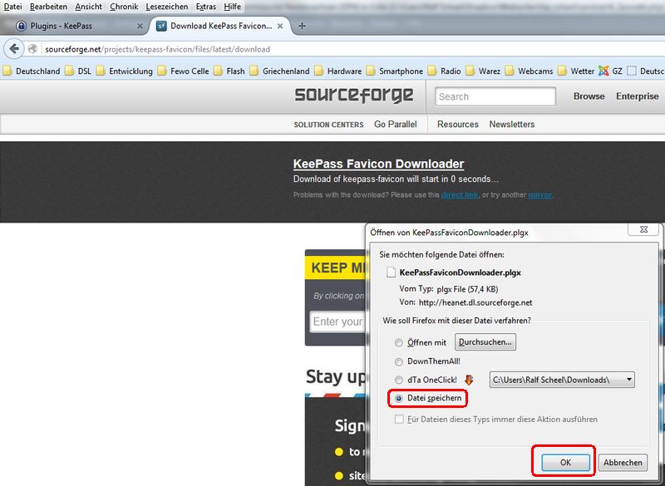Click the KeePass lock favicon on first tab
Screen dimensions: 665x486
(x=21, y=26)
